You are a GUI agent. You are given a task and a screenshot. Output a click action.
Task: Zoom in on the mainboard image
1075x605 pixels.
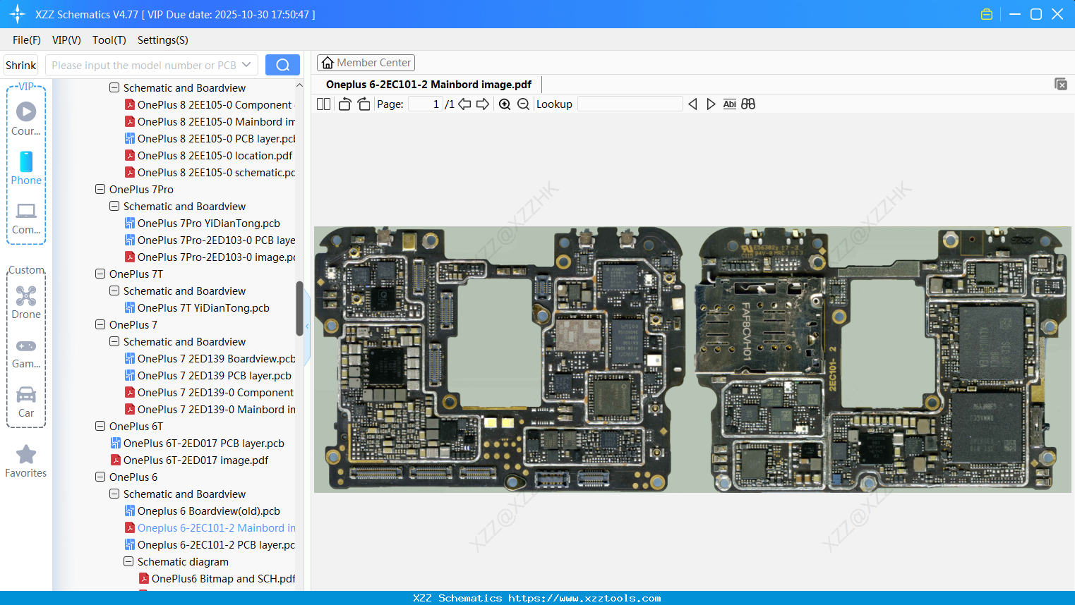[505, 104]
